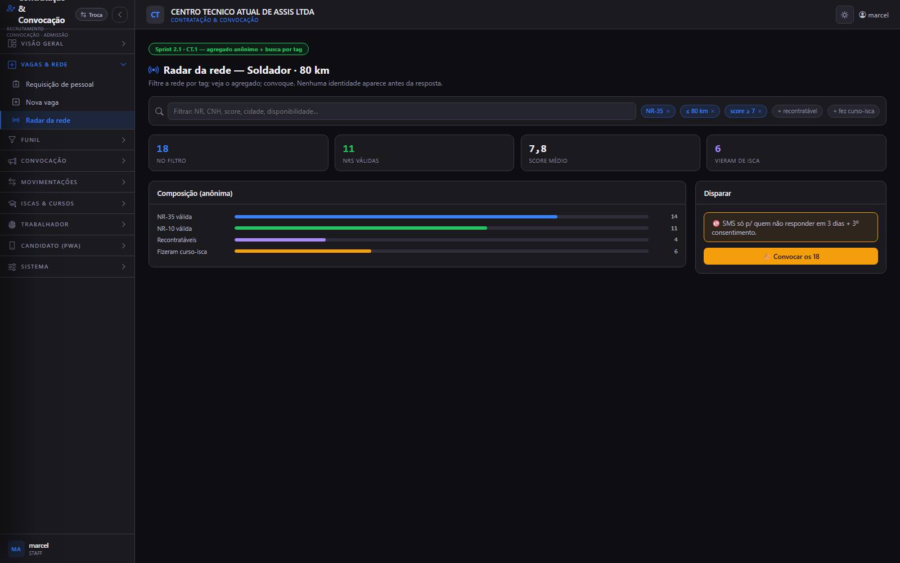Toggle the light/dark theme sun icon
The height and width of the screenshot is (563, 900).
pyautogui.click(x=844, y=15)
